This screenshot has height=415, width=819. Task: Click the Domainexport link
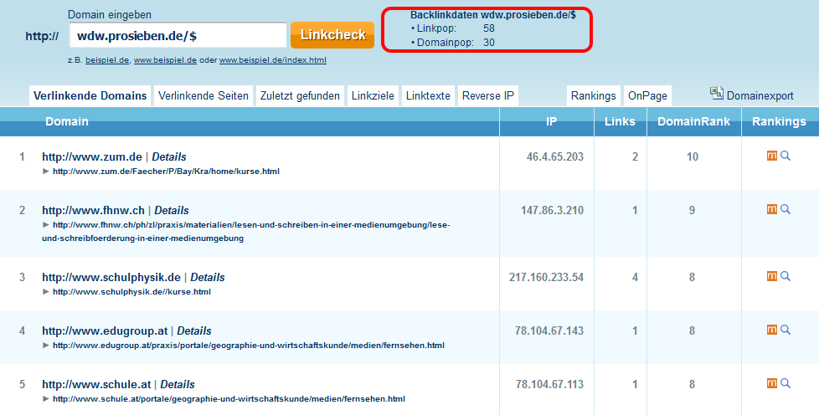tap(760, 96)
